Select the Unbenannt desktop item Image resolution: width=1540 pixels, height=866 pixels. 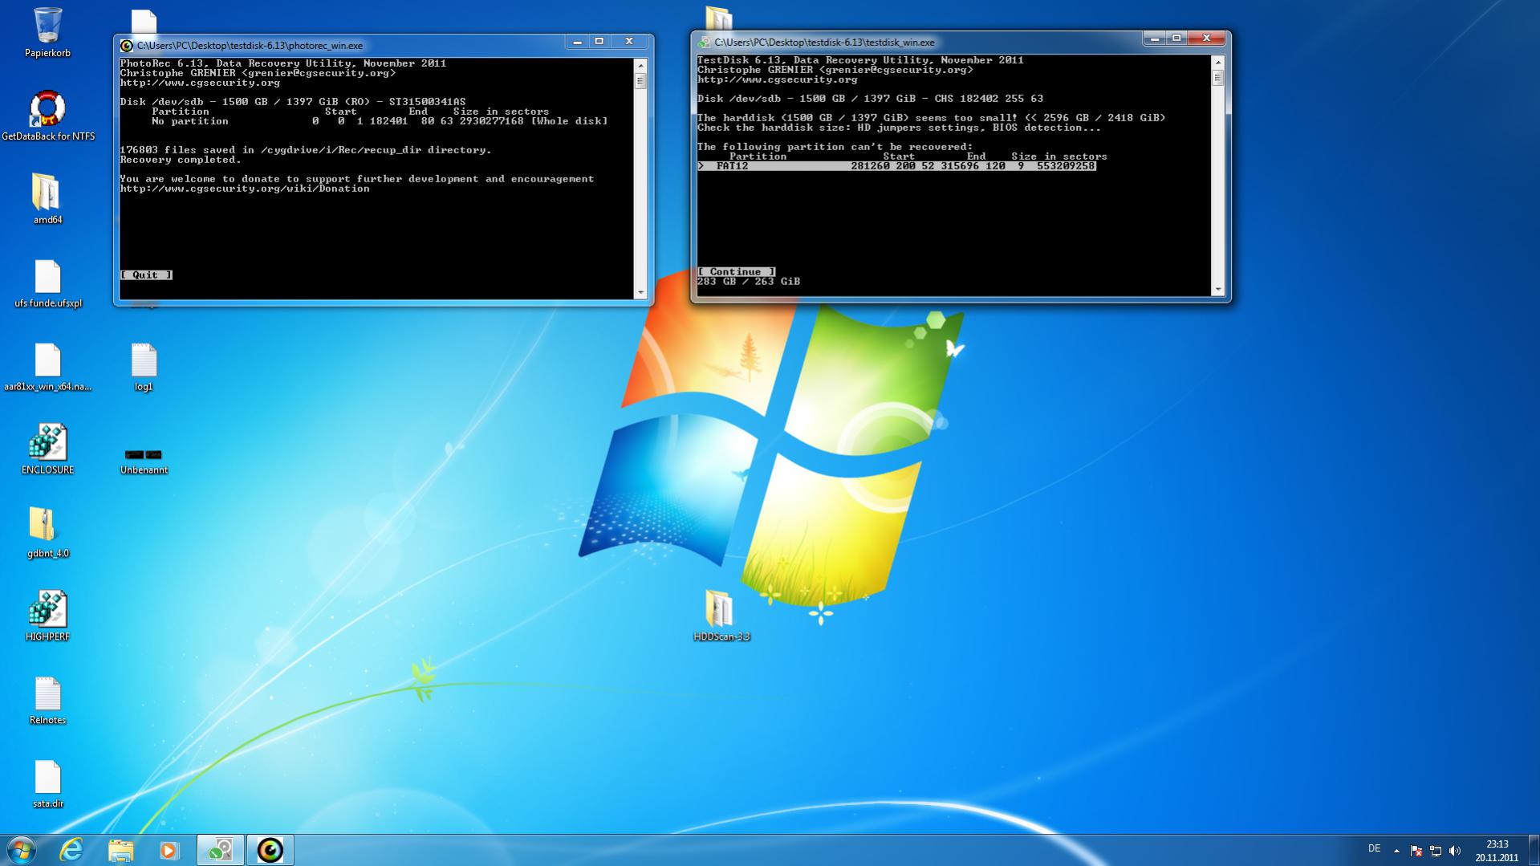click(144, 461)
